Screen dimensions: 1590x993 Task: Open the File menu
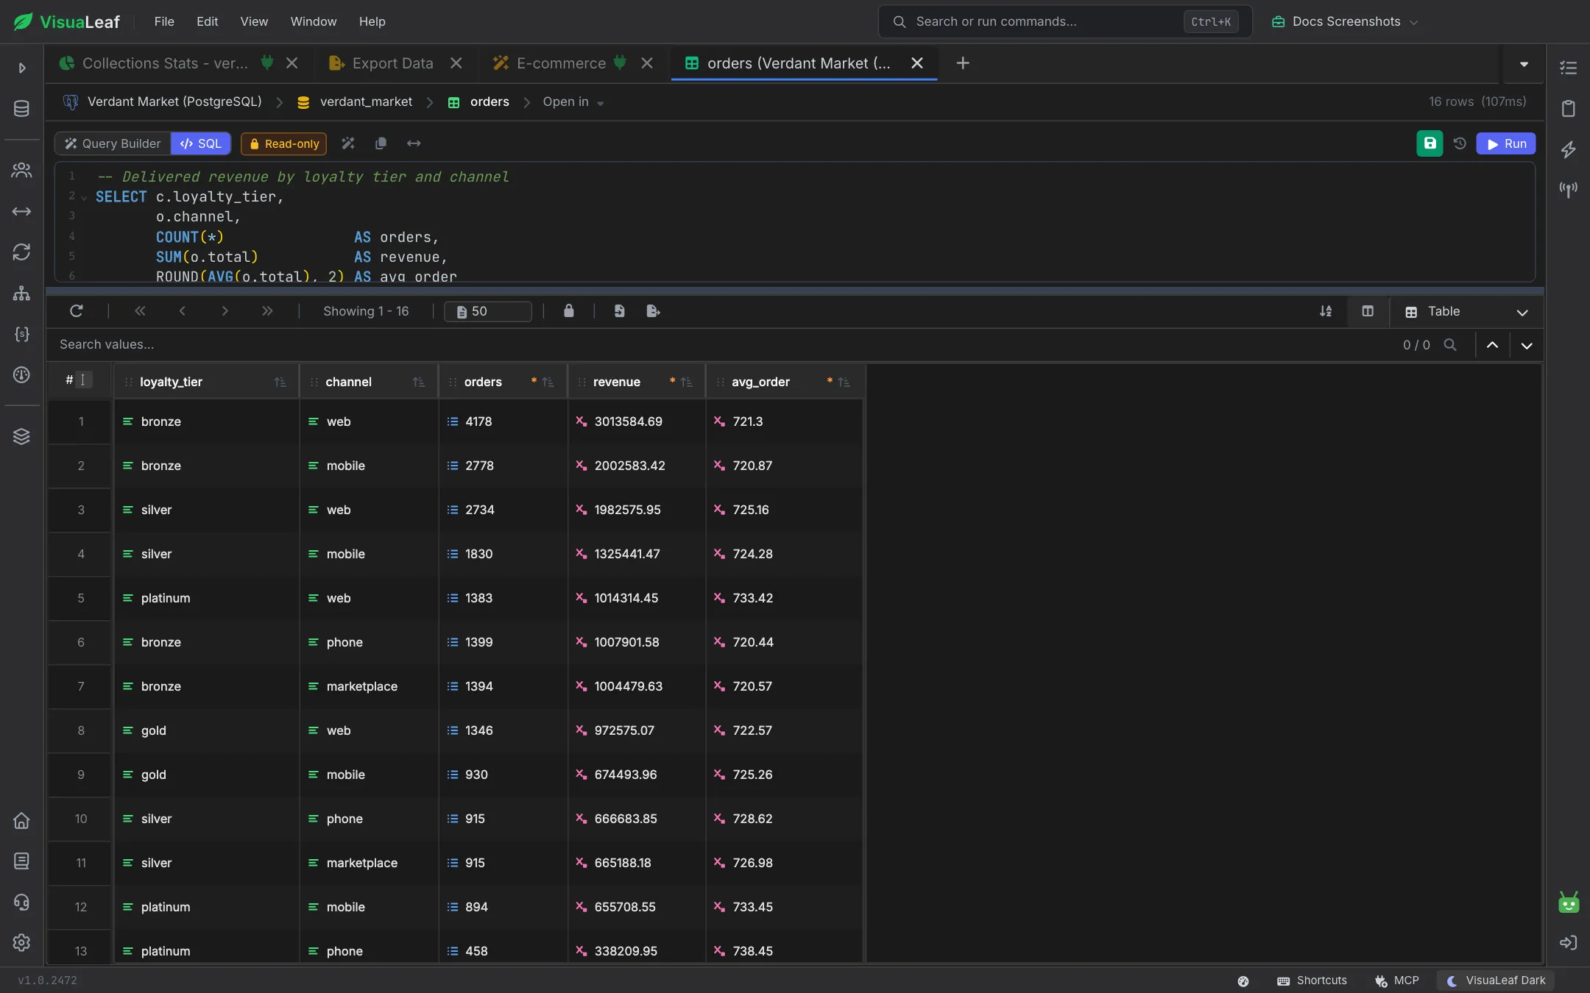164,22
